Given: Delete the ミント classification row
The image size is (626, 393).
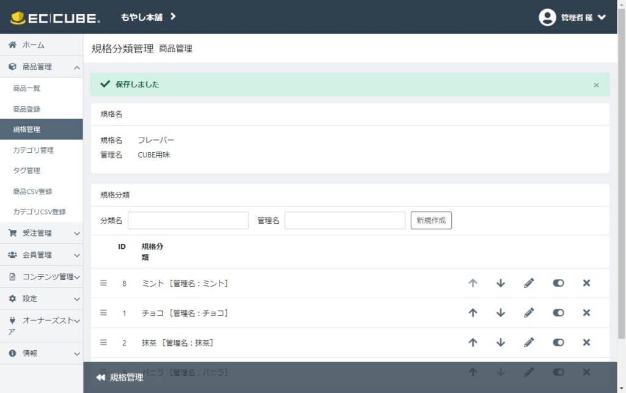Looking at the screenshot, I should coord(586,283).
